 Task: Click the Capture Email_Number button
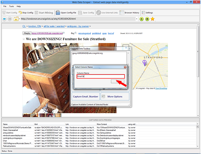tap(86, 97)
